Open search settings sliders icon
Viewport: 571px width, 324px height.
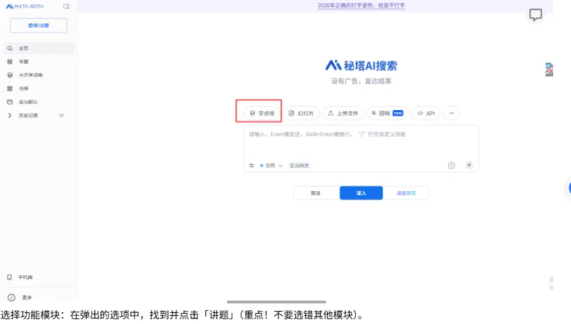251,166
